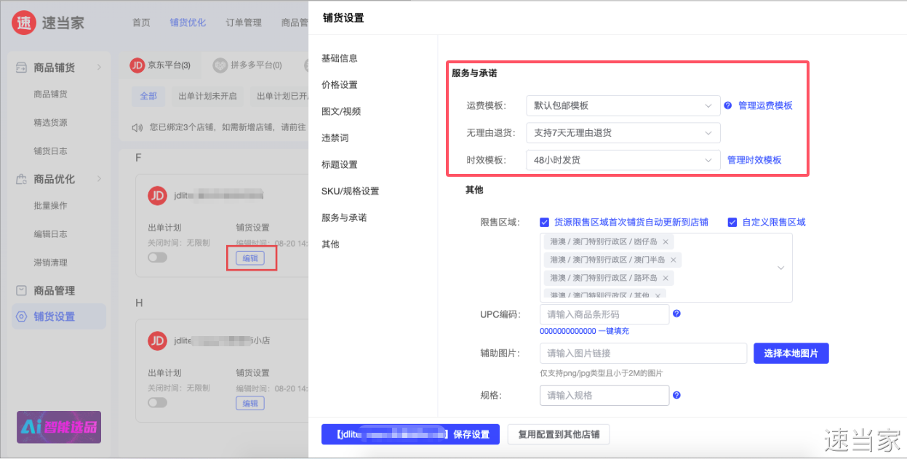Image resolution: width=907 pixels, height=459 pixels.
Task: Click the help icon next to 规格 field
Action: pyautogui.click(x=676, y=395)
